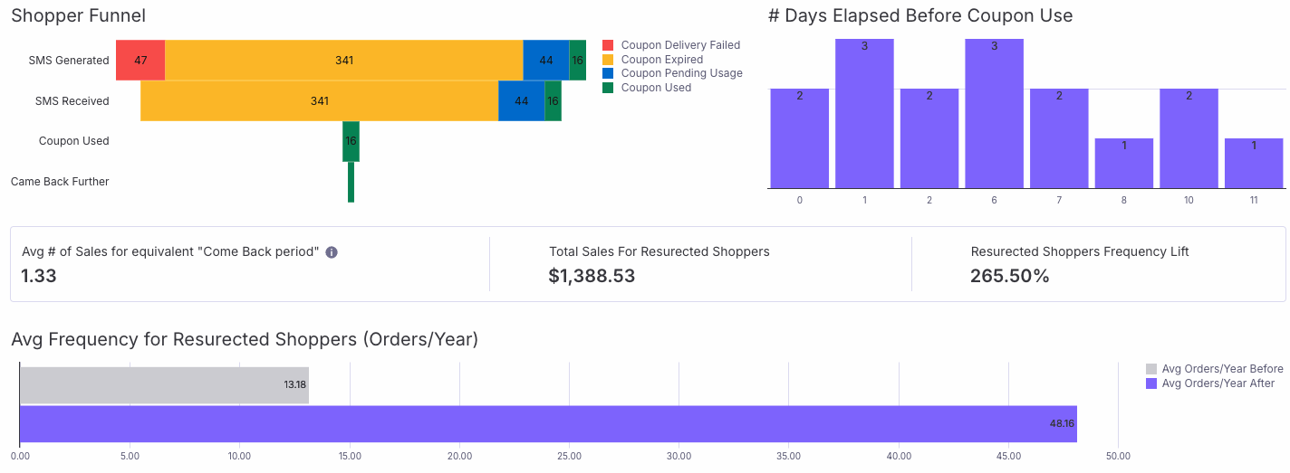The image size is (1290, 473).
Task: Click the info icon beside "Come Back period"
Action: point(332,252)
